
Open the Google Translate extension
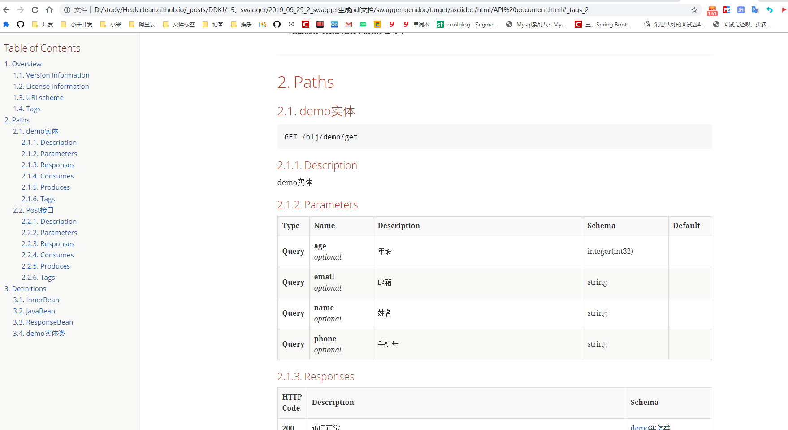tap(755, 10)
